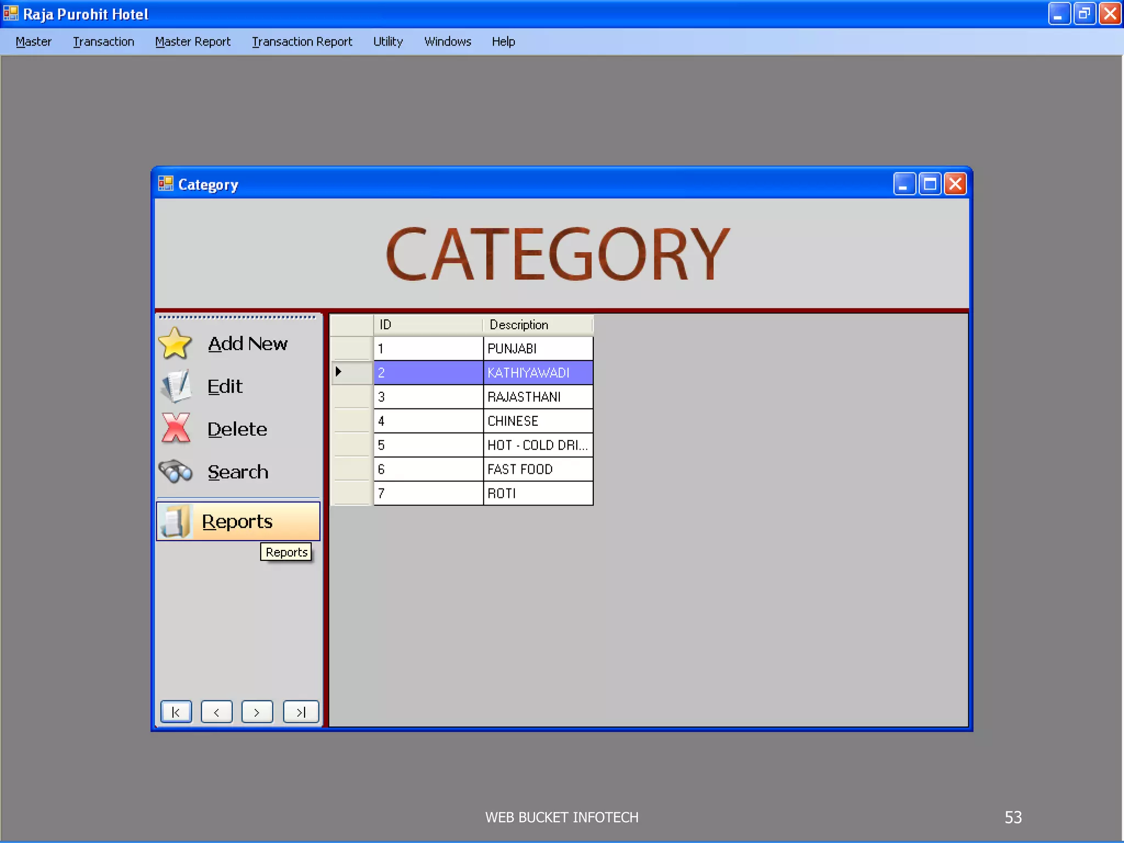1124x843 pixels.
Task: Click the Add New label
Action: (248, 344)
